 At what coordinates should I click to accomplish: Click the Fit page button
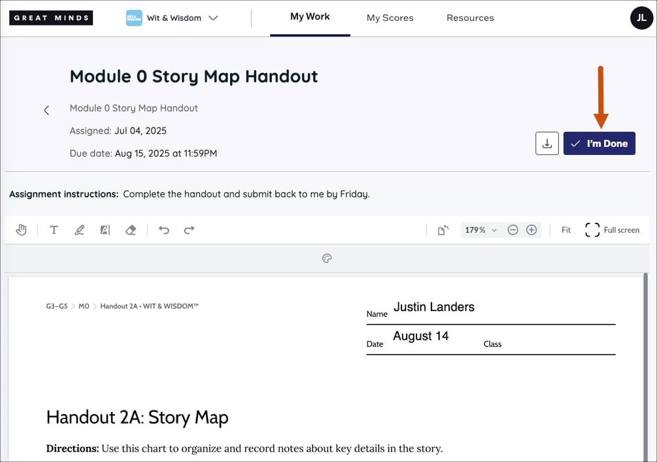pyautogui.click(x=566, y=230)
